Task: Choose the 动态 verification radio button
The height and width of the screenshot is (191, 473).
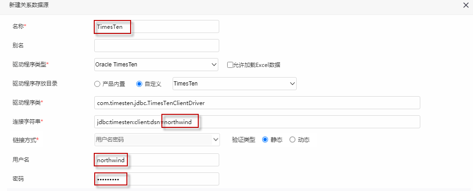Action: tap(292, 139)
